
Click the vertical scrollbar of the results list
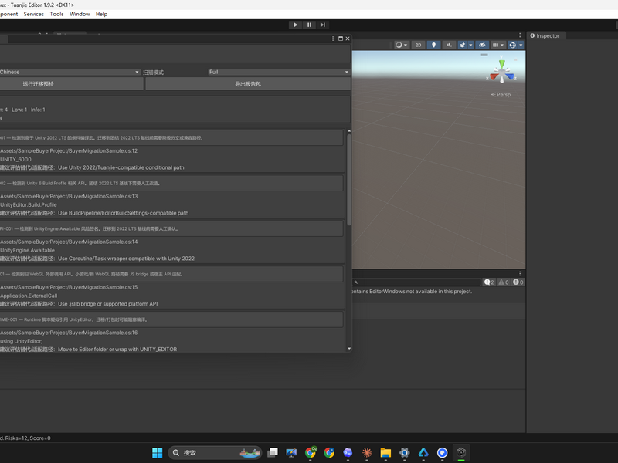(349, 180)
